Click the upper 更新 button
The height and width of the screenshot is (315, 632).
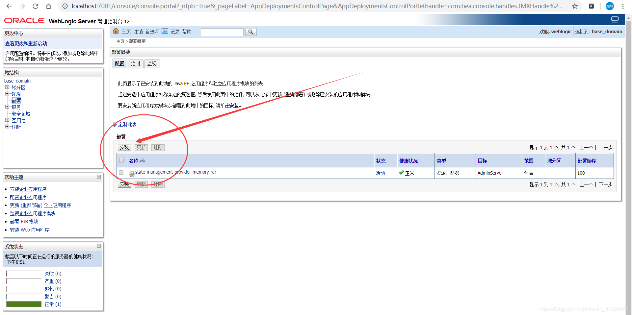point(141,148)
